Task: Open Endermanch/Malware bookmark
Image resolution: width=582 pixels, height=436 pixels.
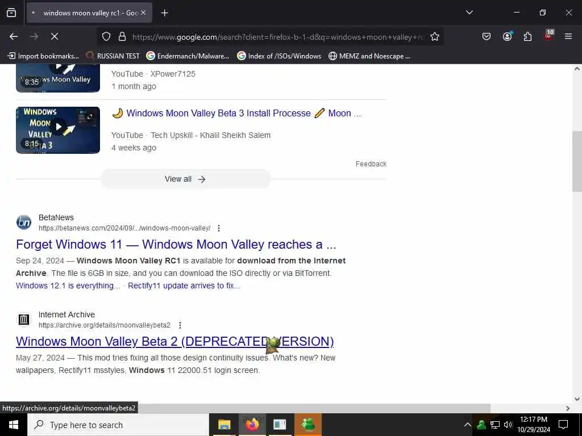Action: (188, 56)
